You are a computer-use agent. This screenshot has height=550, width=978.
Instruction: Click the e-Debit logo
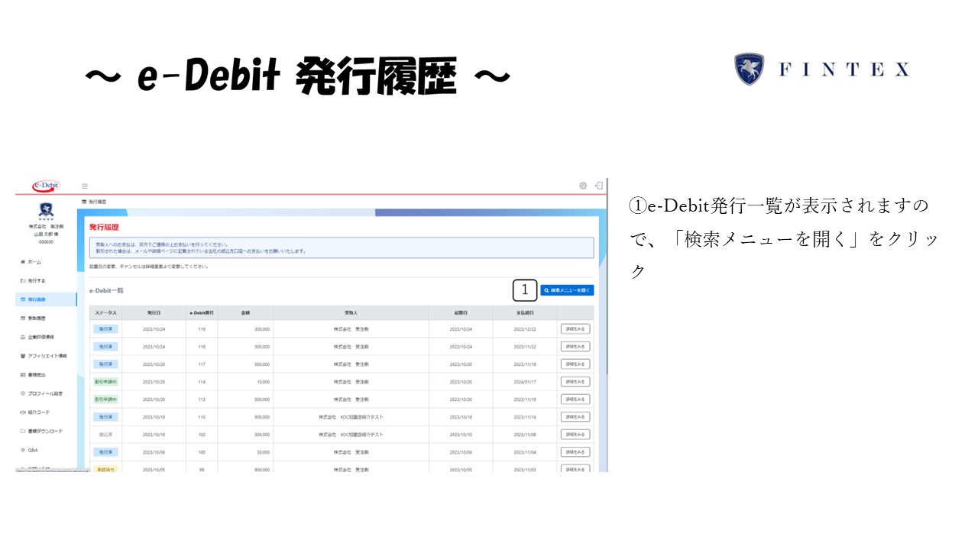[x=46, y=186]
